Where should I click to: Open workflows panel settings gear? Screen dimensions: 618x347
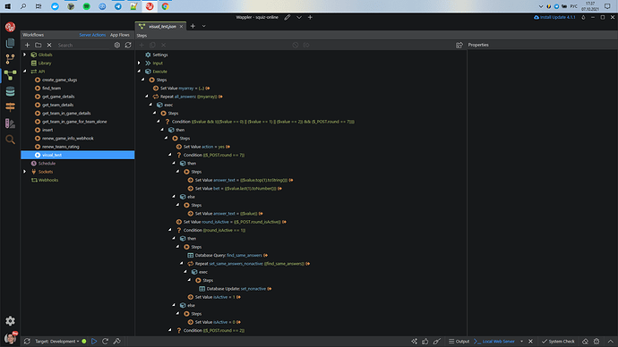117,46
